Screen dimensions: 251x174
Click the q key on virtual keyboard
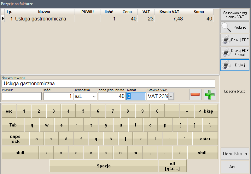pos(32,125)
